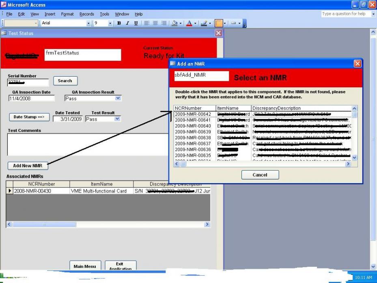Screen dimensions: 377x283
Task: Toggle Italic formatting in toolbar
Action: click(127, 23)
